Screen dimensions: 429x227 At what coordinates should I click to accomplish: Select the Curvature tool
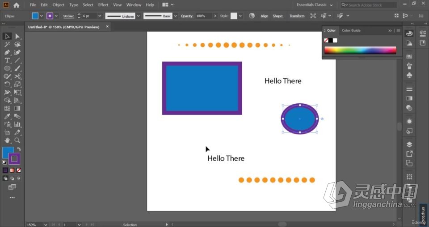pos(17,53)
